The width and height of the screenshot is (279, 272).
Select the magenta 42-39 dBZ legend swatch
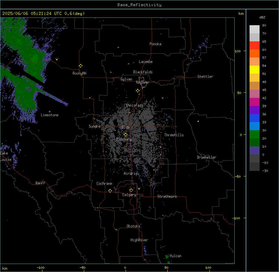tap(254, 102)
